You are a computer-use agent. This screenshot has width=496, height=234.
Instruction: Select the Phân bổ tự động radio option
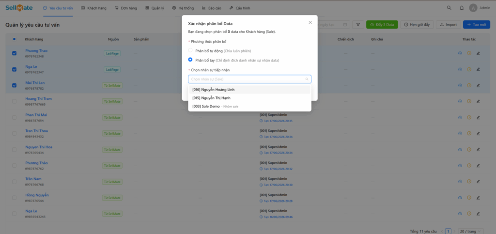[x=190, y=50]
